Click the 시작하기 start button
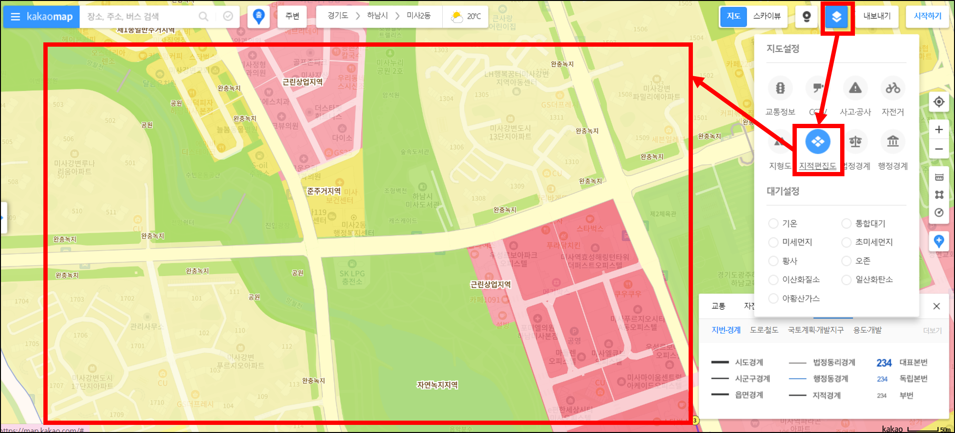Screen dimensions: 955x433 pos(927,17)
